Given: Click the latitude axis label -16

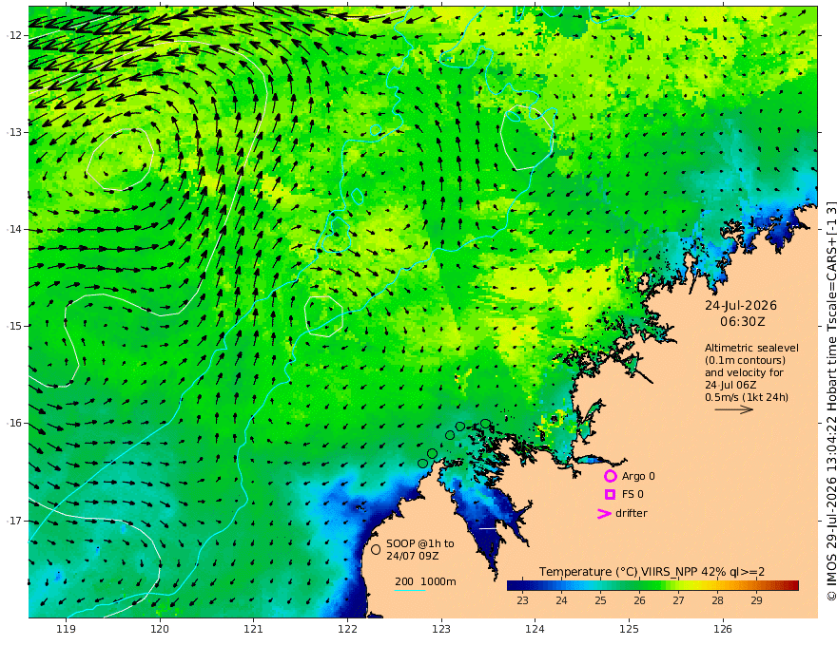Looking at the screenshot, I should tap(14, 423).
